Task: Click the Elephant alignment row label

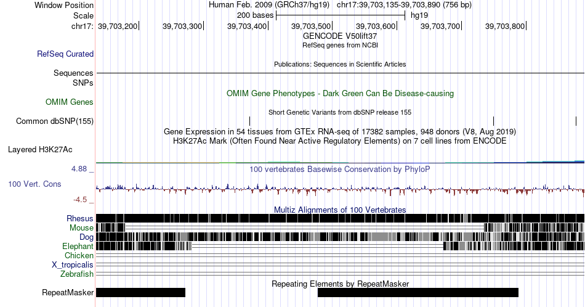Action: click(x=78, y=247)
